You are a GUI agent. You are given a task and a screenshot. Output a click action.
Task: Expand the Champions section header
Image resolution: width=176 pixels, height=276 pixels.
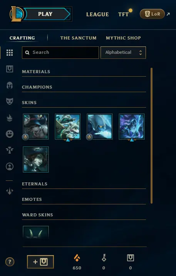tap(84, 87)
